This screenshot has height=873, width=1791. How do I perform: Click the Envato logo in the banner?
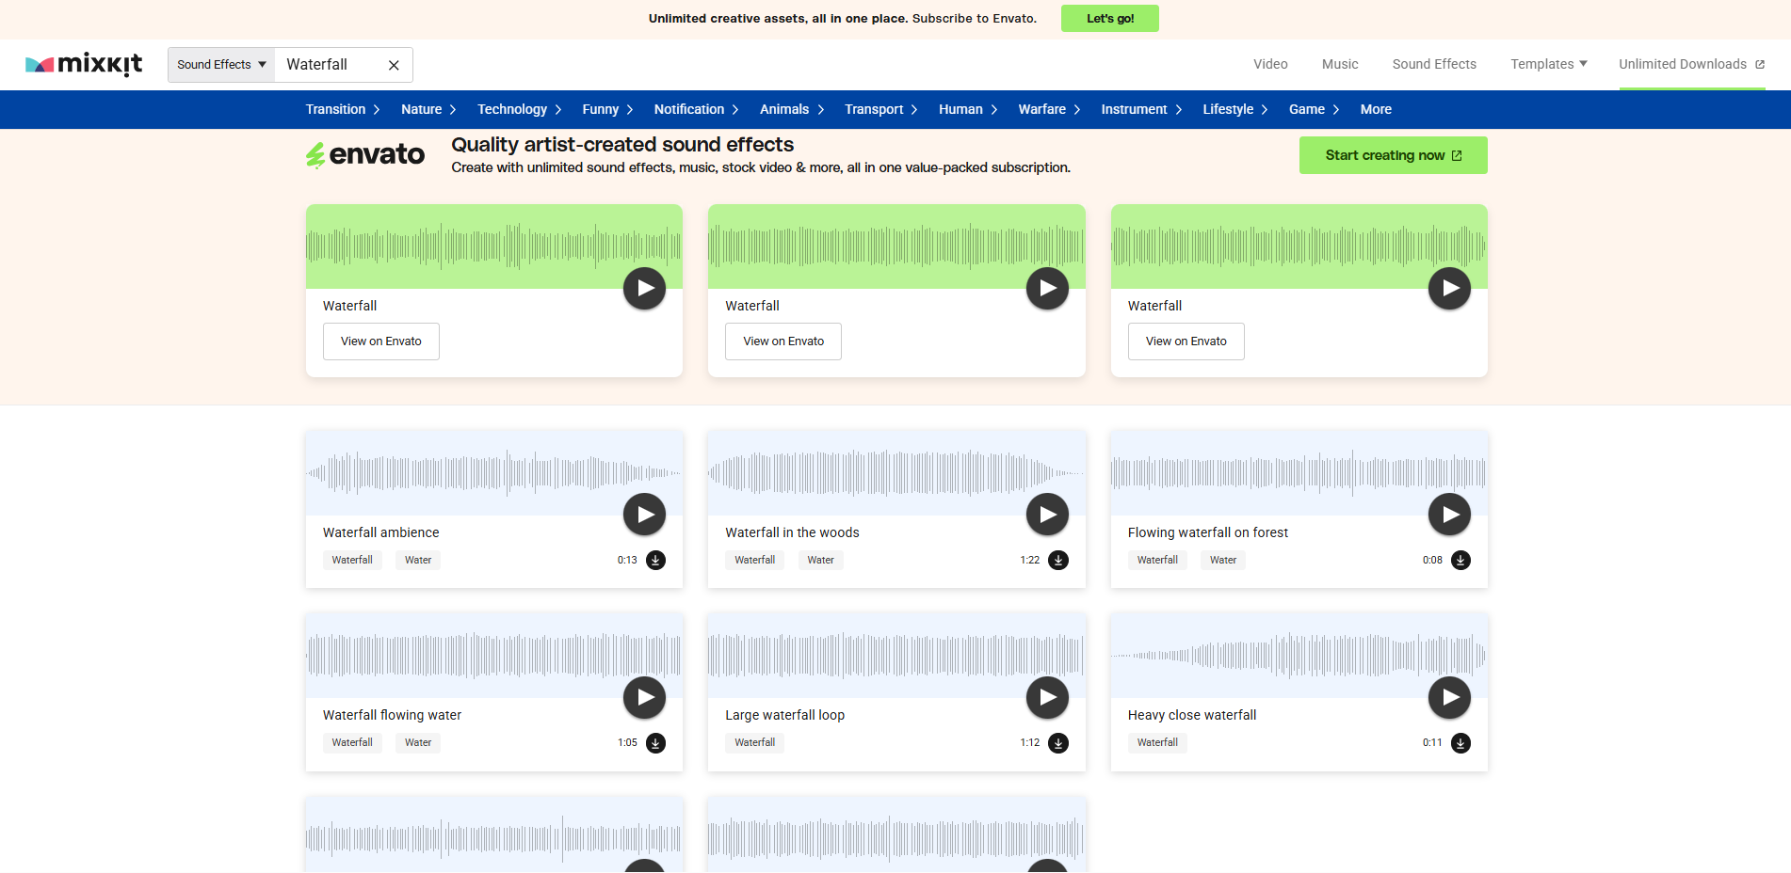[x=365, y=153]
